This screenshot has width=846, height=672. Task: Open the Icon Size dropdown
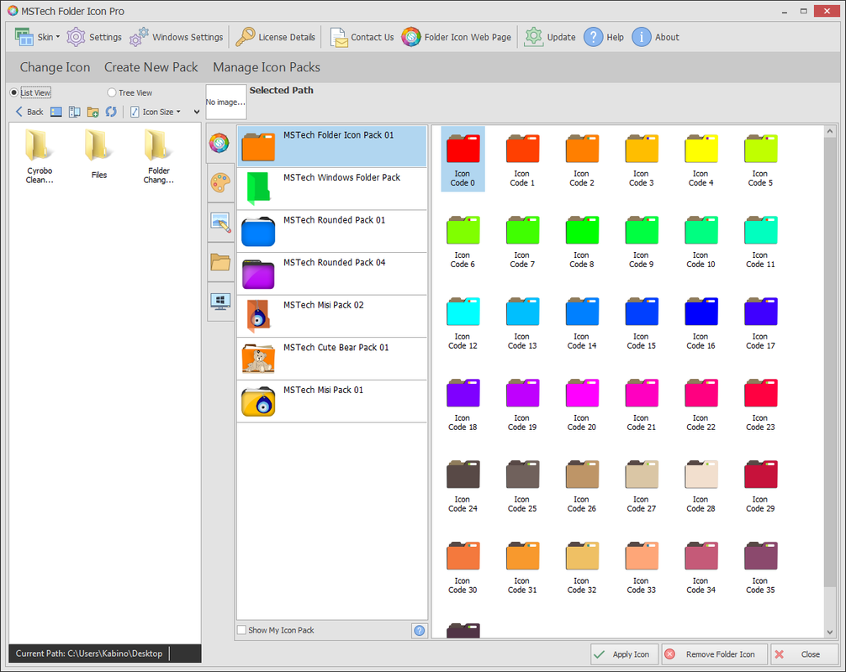point(156,112)
